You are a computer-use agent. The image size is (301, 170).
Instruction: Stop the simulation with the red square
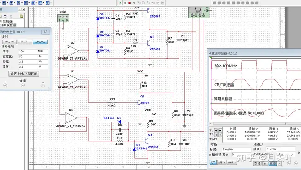click(x=130, y=3)
